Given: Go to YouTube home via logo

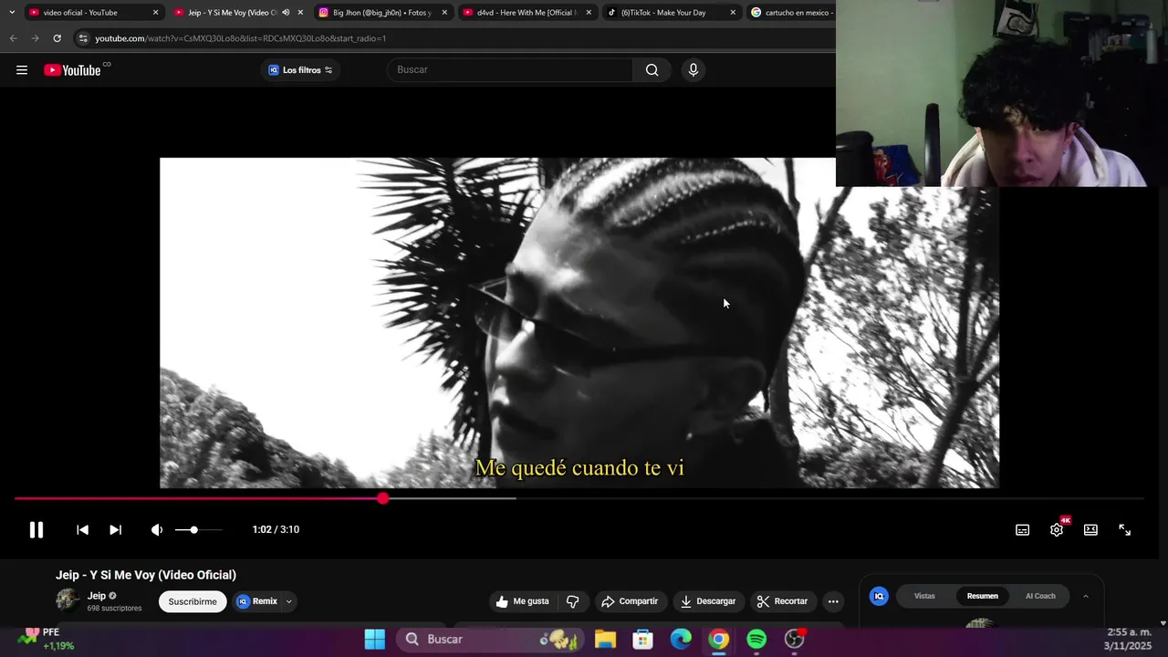Looking at the screenshot, I should 72,70.
